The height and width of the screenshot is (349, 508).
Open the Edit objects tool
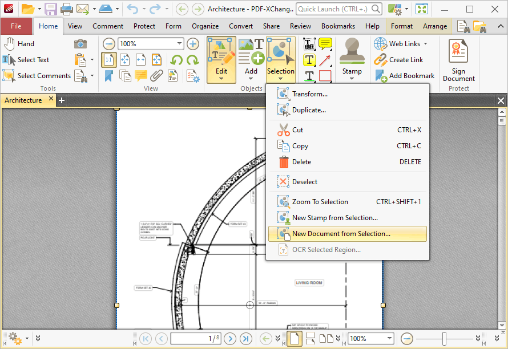[221, 60]
